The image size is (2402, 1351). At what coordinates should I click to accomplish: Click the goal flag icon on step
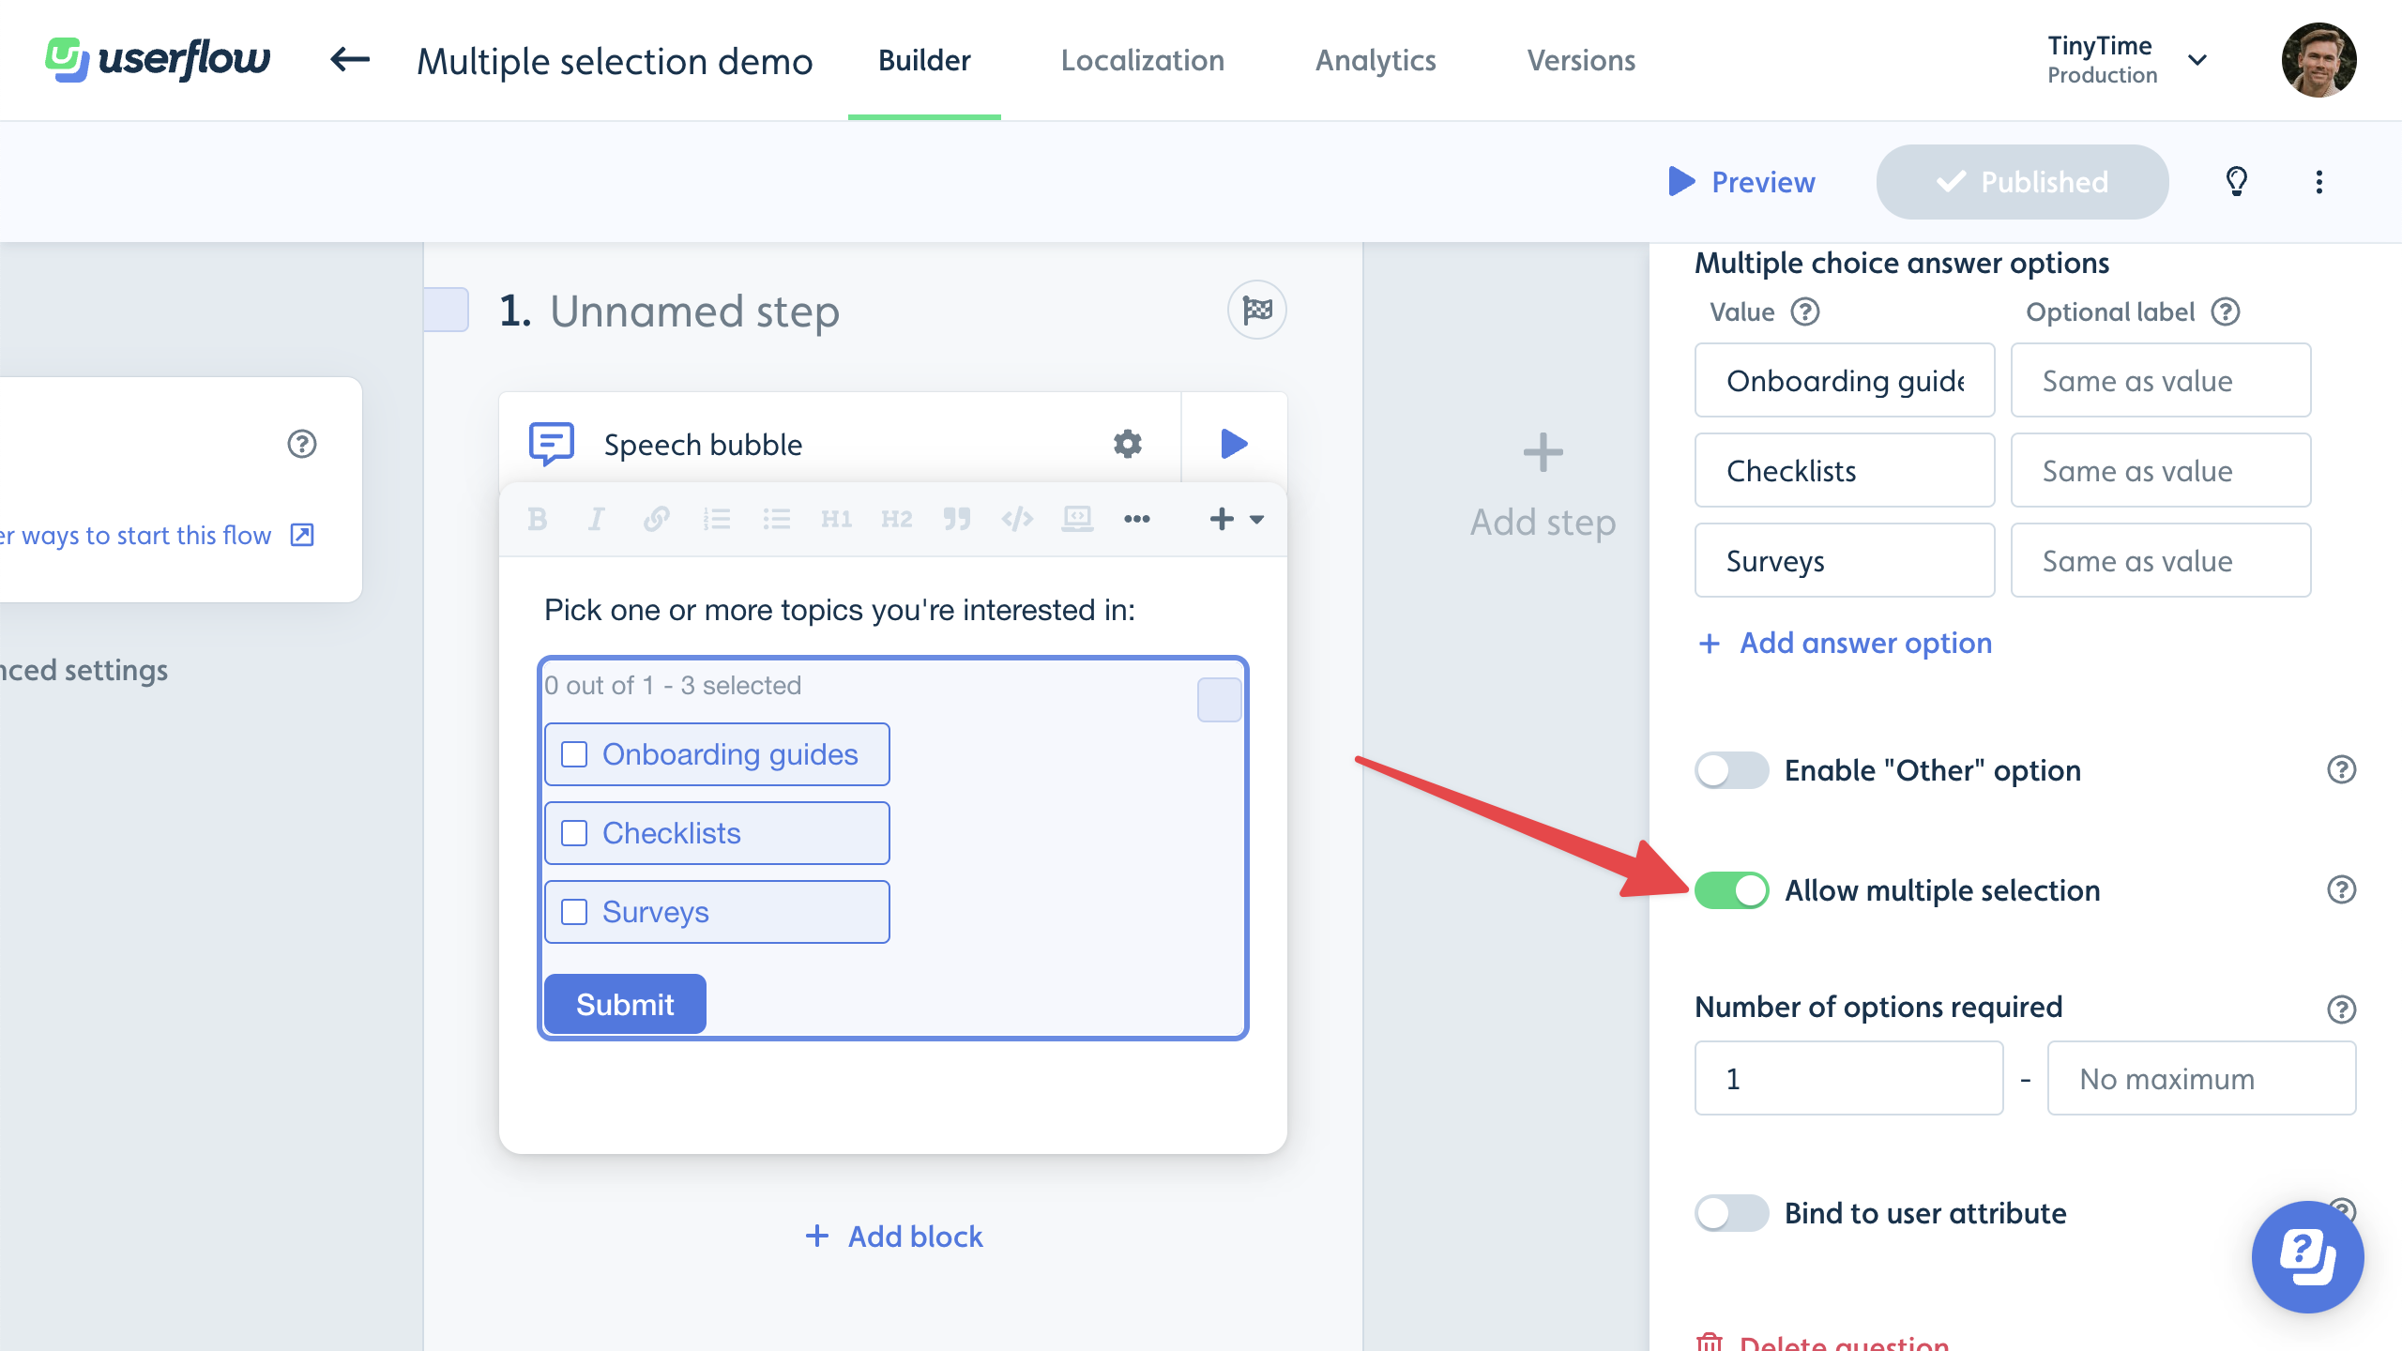click(x=1256, y=310)
